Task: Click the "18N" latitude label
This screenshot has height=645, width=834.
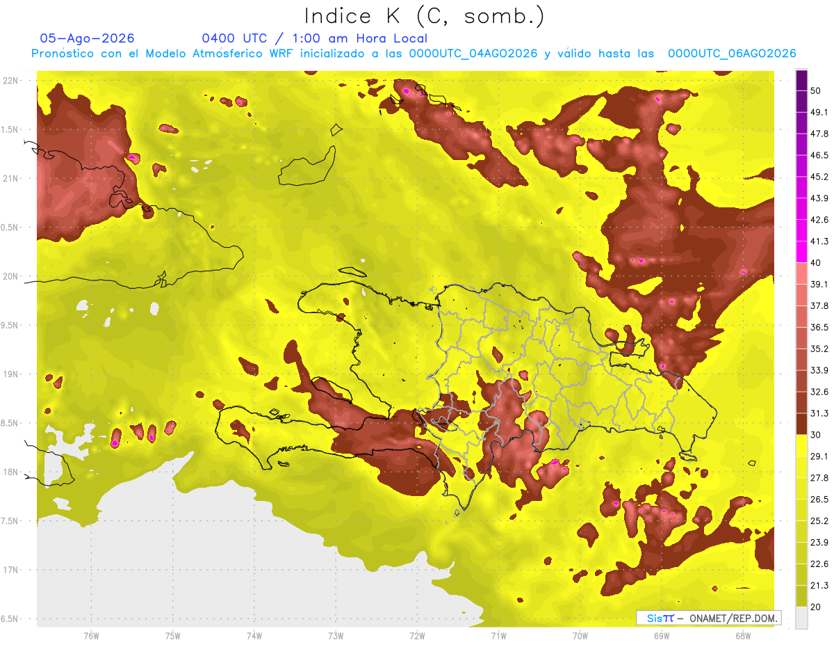Action: (11, 472)
